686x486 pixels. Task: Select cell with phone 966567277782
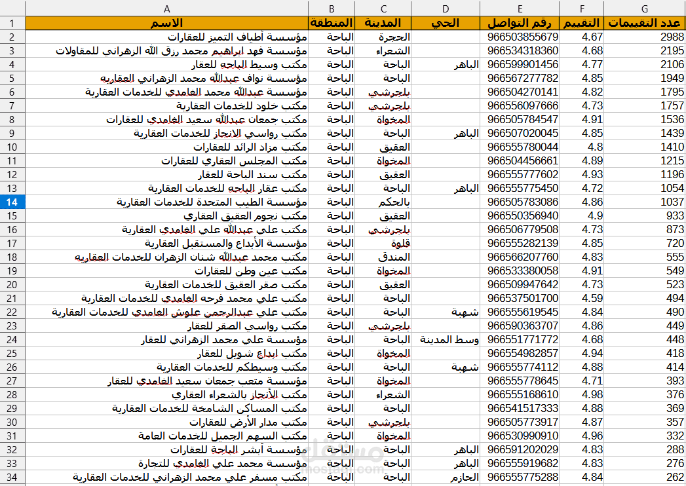[520, 79]
